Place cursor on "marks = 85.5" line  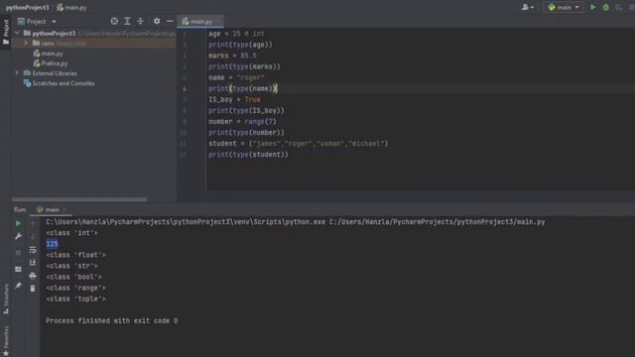[x=232, y=56]
